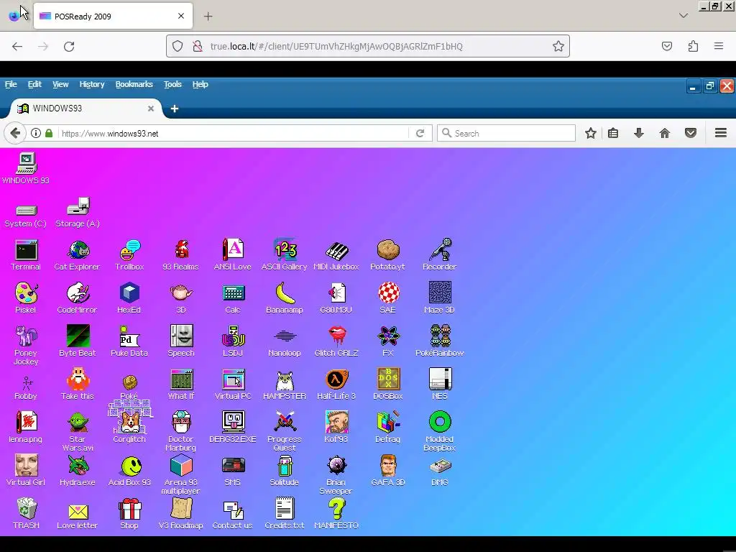The height and width of the screenshot is (552, 736).
Task: Launch Brian Sweeper
Action: pos(336,474)
